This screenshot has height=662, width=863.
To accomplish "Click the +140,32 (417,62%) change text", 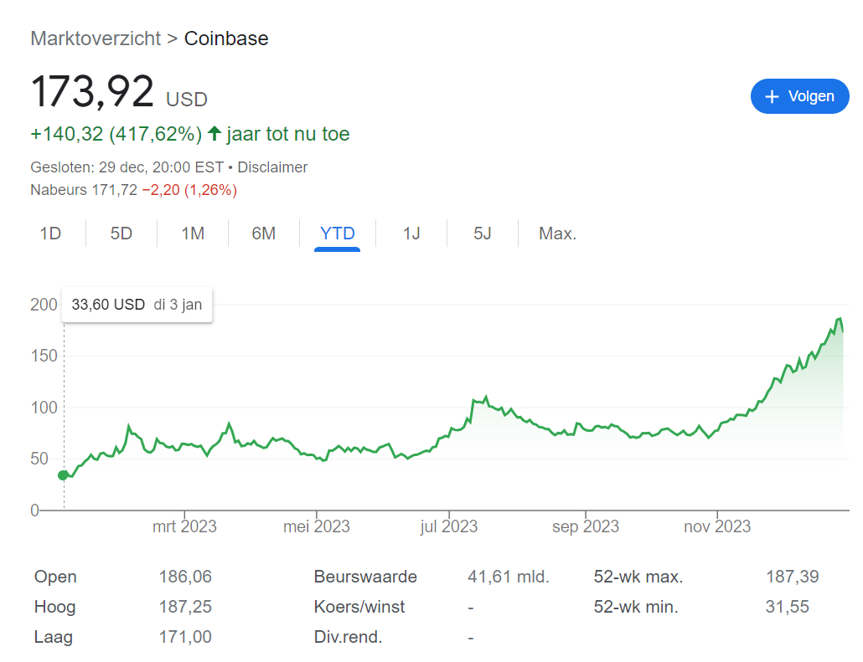I will [x=116, y=134].
